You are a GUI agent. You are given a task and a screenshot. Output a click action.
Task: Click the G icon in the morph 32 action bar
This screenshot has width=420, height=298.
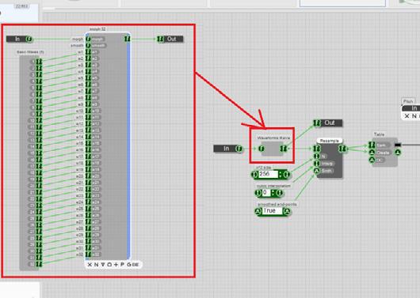[x=129, y=265]
